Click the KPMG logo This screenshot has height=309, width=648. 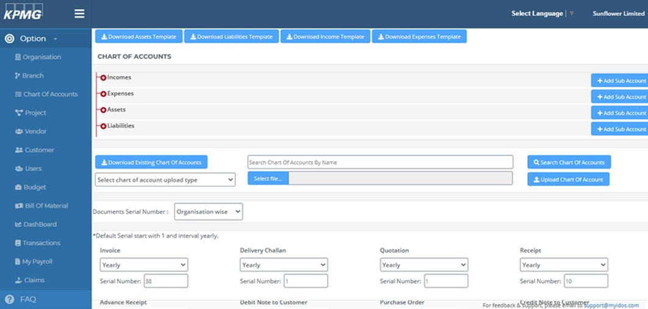click(x=24, y=12)
